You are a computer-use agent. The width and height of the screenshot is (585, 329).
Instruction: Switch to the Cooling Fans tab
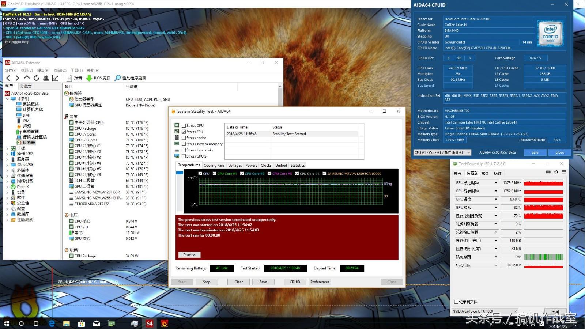[214, 165]
